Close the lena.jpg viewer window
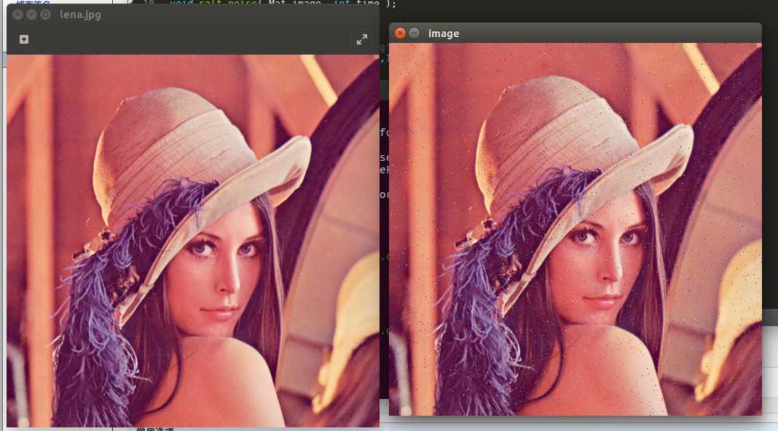 point(18,15)
